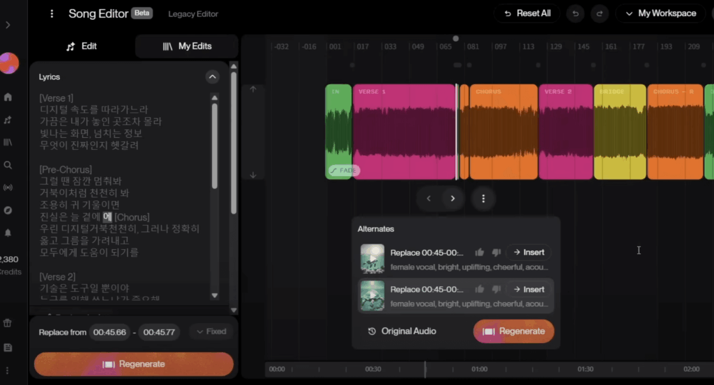Click the undo arrow icon

[x=575, y=13]
